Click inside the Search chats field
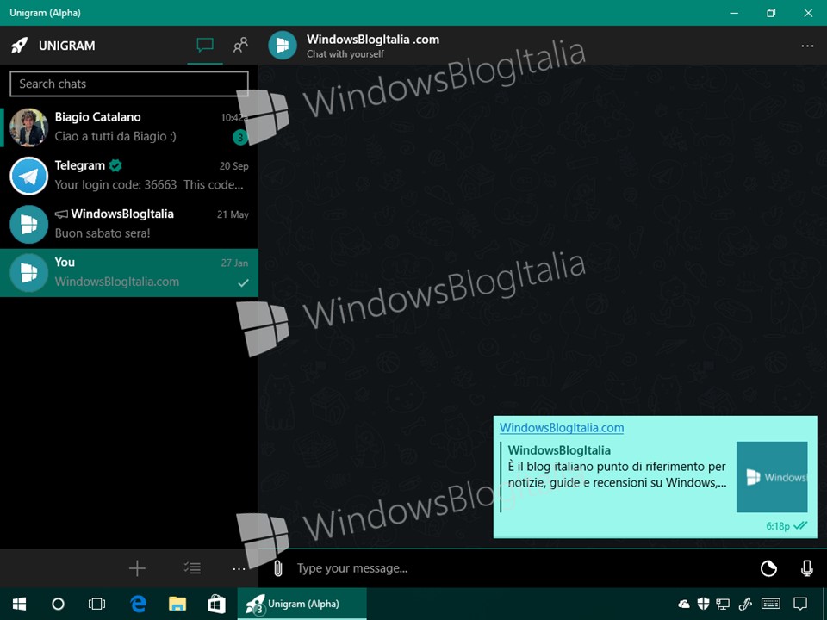827x620 pixels. pyautogui.click(x=129, y=84)
